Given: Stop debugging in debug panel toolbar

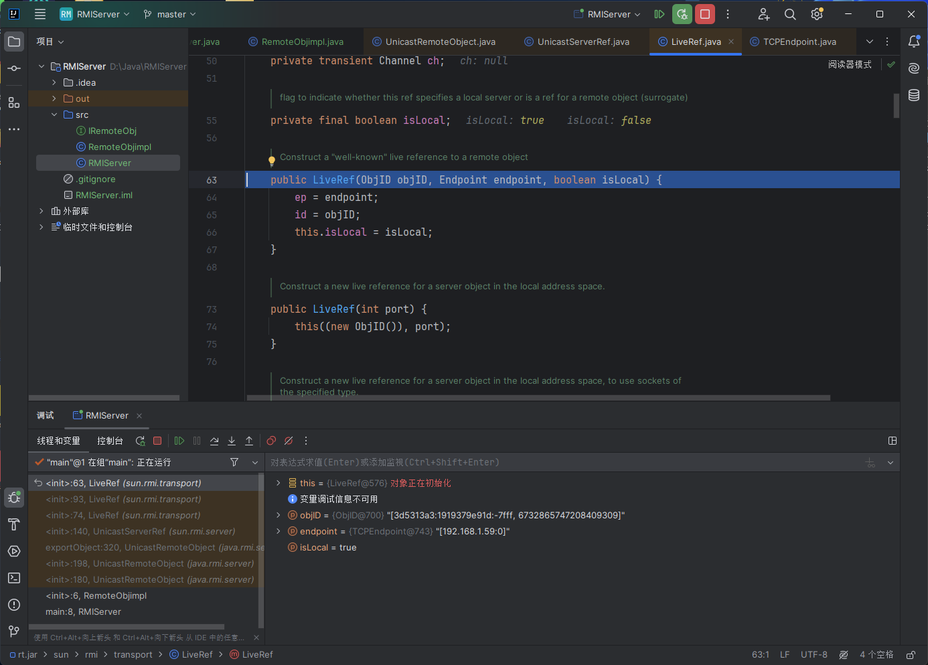Looking at the screenshot, I should (x=157, y=441).
